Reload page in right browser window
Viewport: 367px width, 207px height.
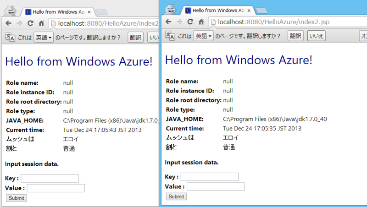tap(190, 22)
